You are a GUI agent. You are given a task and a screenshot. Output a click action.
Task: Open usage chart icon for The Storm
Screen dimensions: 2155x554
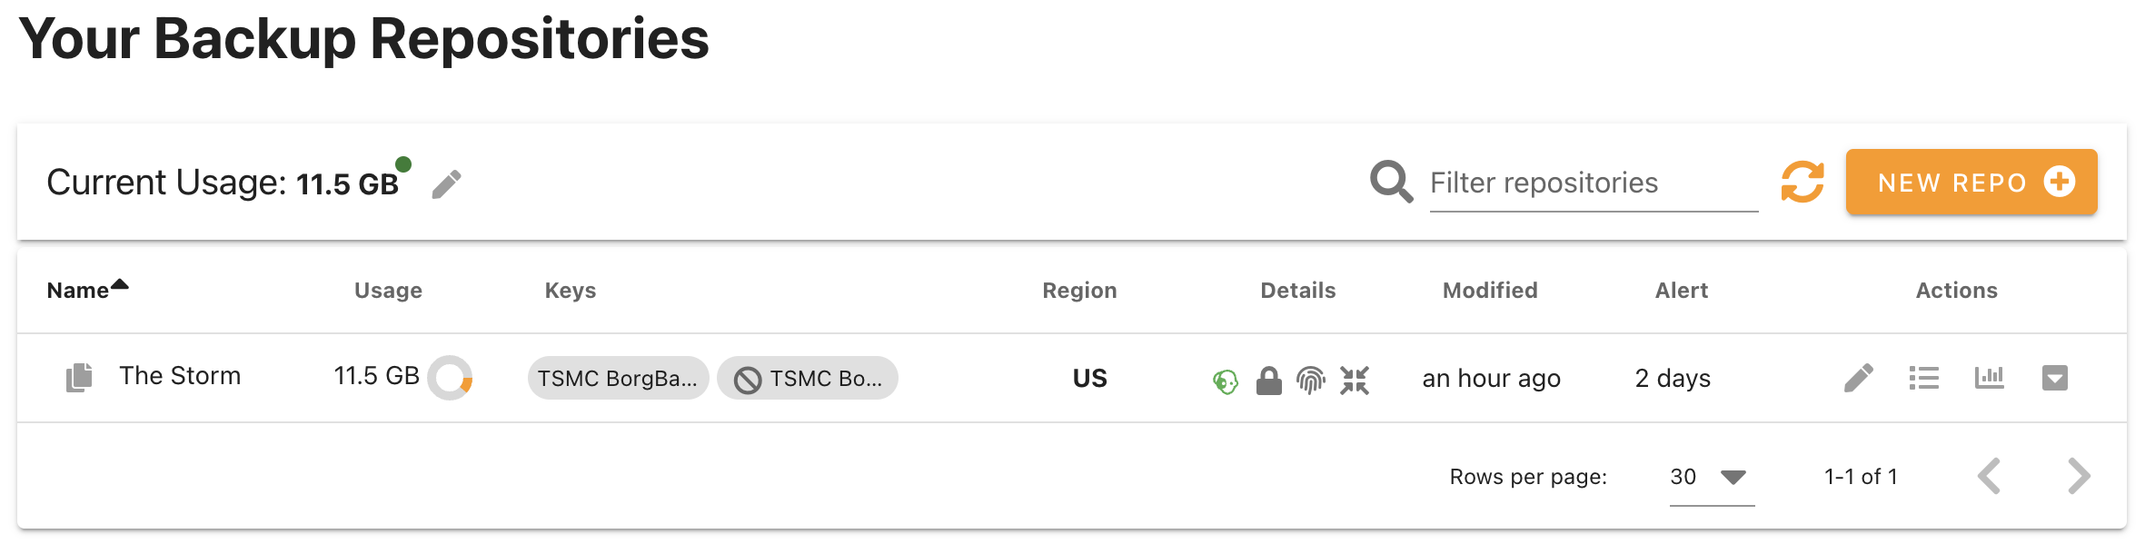pyautogui.click(x=1989, y=378)
